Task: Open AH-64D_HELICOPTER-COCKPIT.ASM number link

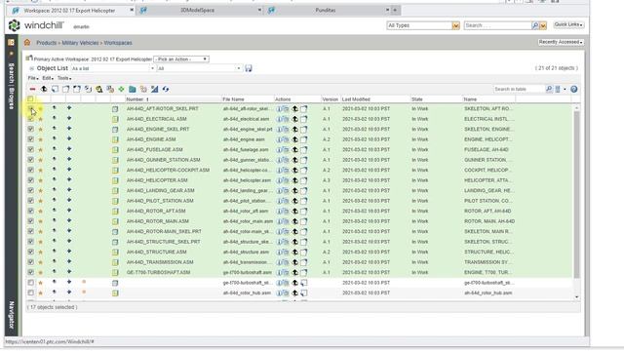Action: pos(168,170)
